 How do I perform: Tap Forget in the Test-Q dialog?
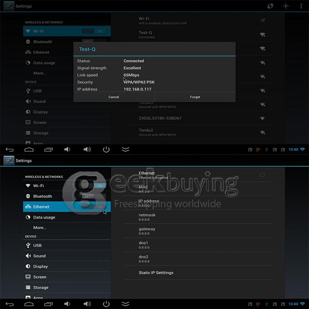click(195, 97)
